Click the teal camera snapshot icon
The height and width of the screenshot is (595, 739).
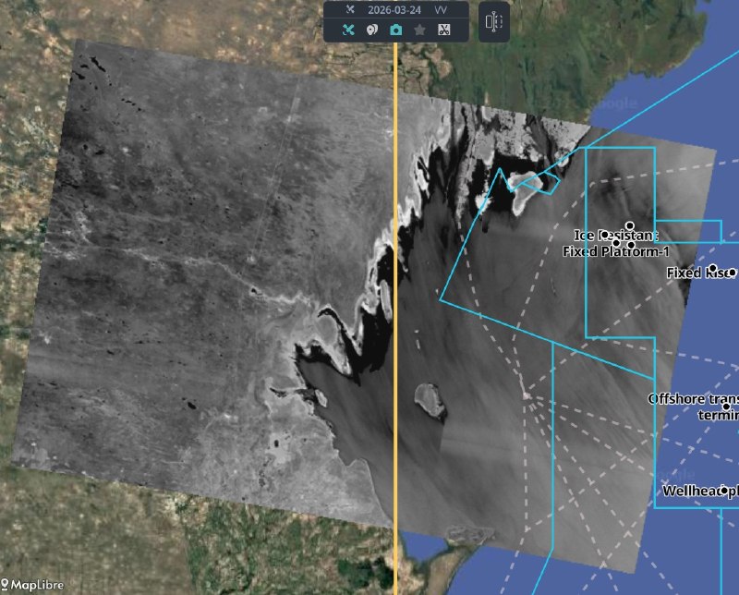tap(395, 30)
